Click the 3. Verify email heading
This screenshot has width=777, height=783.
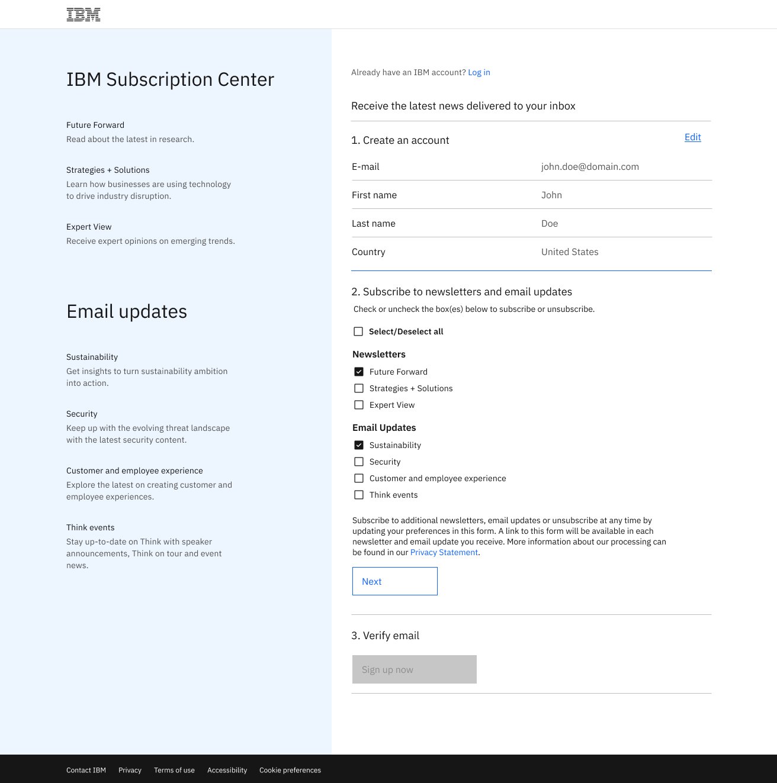(385, 636)
